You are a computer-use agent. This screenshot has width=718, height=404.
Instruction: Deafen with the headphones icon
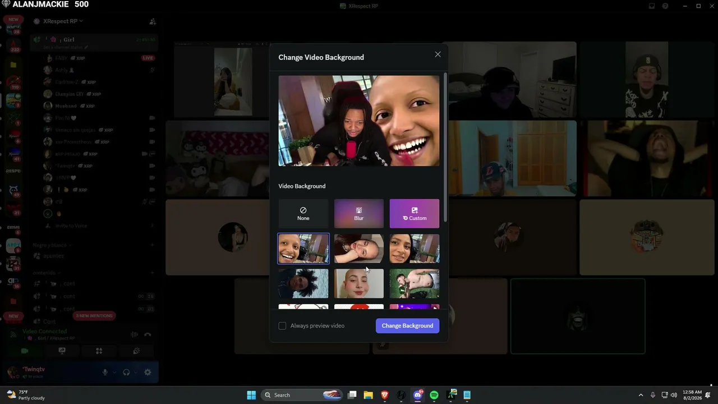tap(127, 372)
